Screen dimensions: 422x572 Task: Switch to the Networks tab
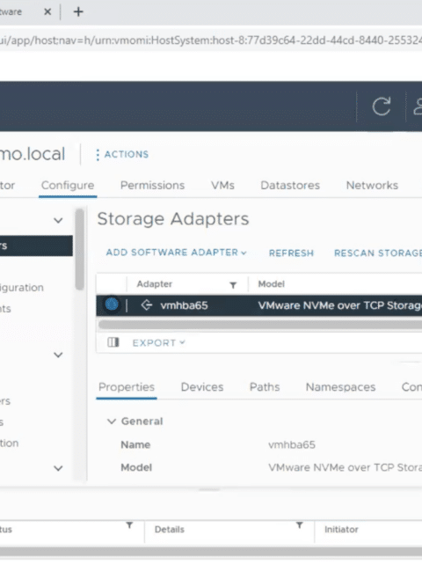tap(372, 186)
